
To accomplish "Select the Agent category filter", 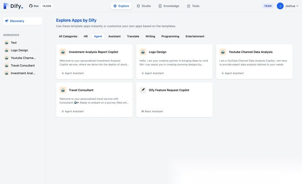I will pyautogui.click(x=98, y=36).
